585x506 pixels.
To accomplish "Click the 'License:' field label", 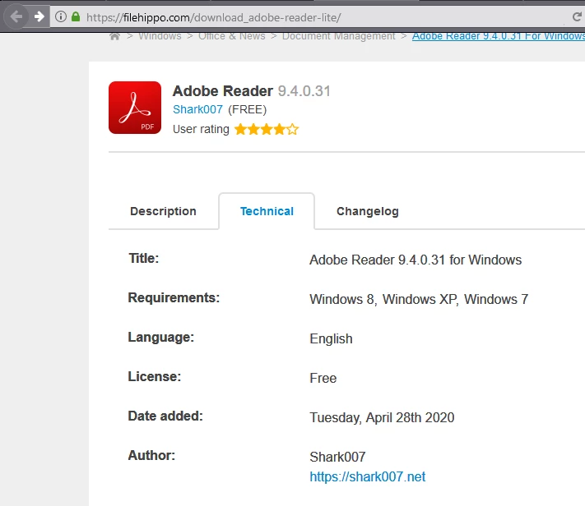I will (x=155, y=376).
